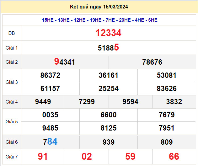Select third prize number 61157
This screenshot has width=198, height=166.
[x=50, y=88]
